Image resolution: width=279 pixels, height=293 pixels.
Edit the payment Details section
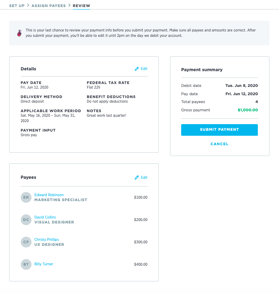[144, 69]
